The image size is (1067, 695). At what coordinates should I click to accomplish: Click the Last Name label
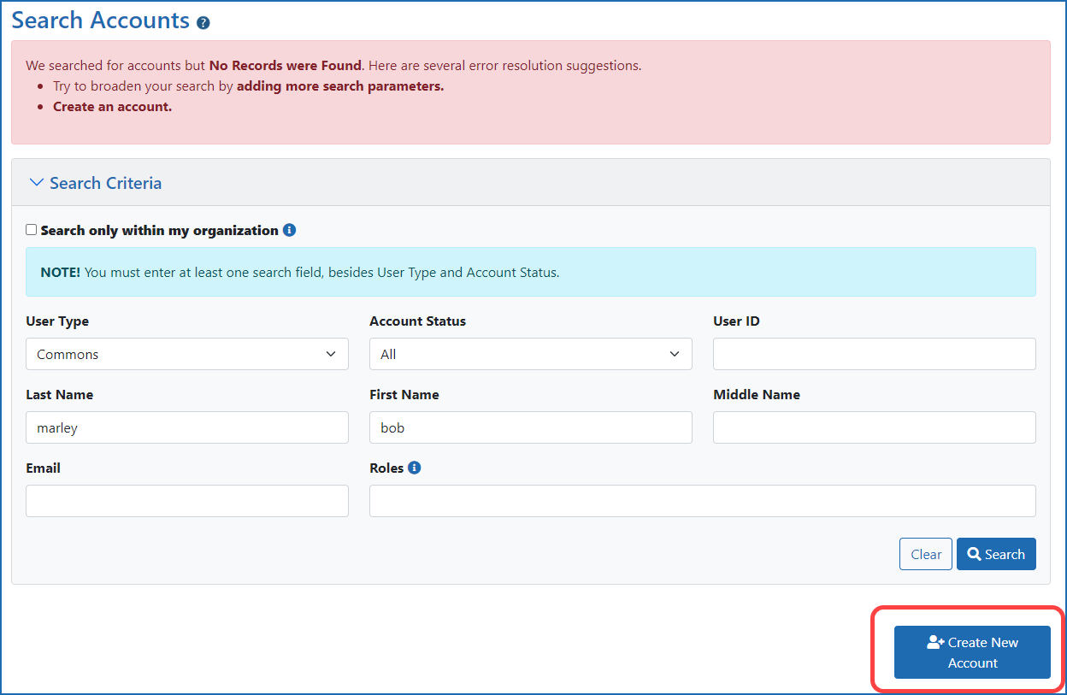(60, 395)
